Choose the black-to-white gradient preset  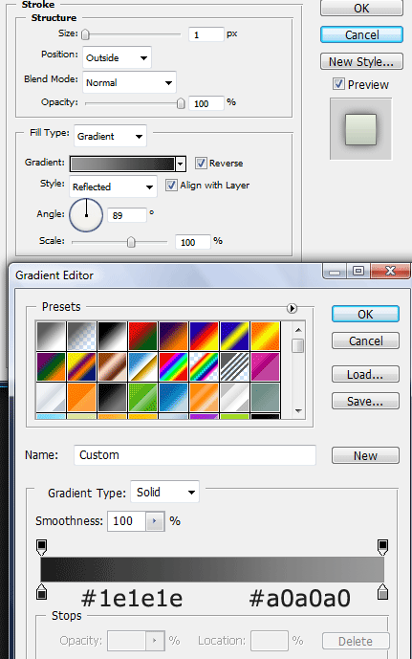coord(112,336)
